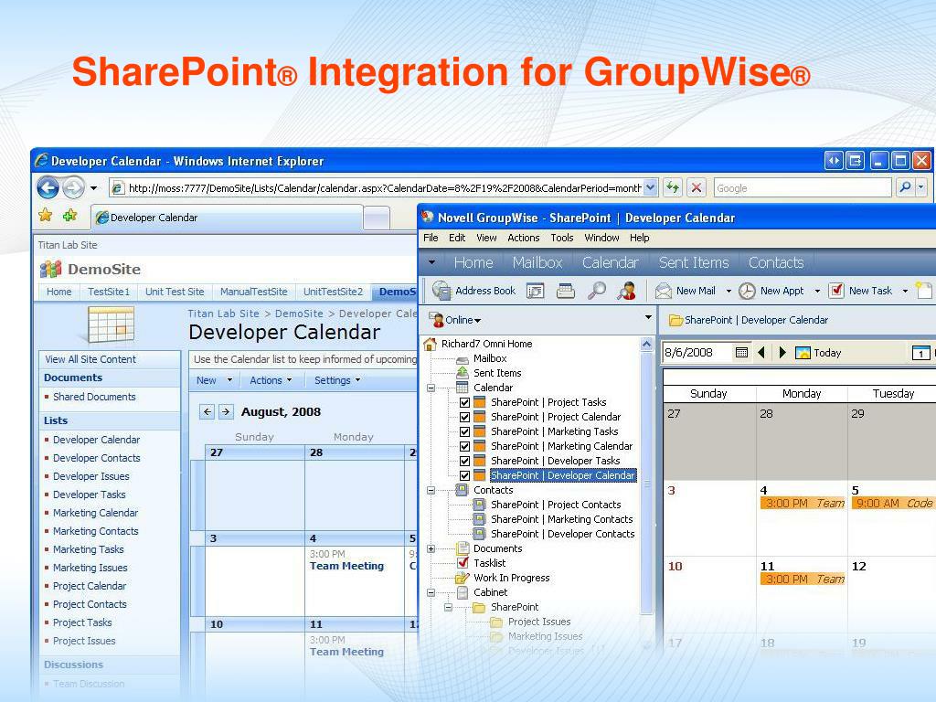
Task: Go to next month in SharePoint calendar
Action: point(226,411)
